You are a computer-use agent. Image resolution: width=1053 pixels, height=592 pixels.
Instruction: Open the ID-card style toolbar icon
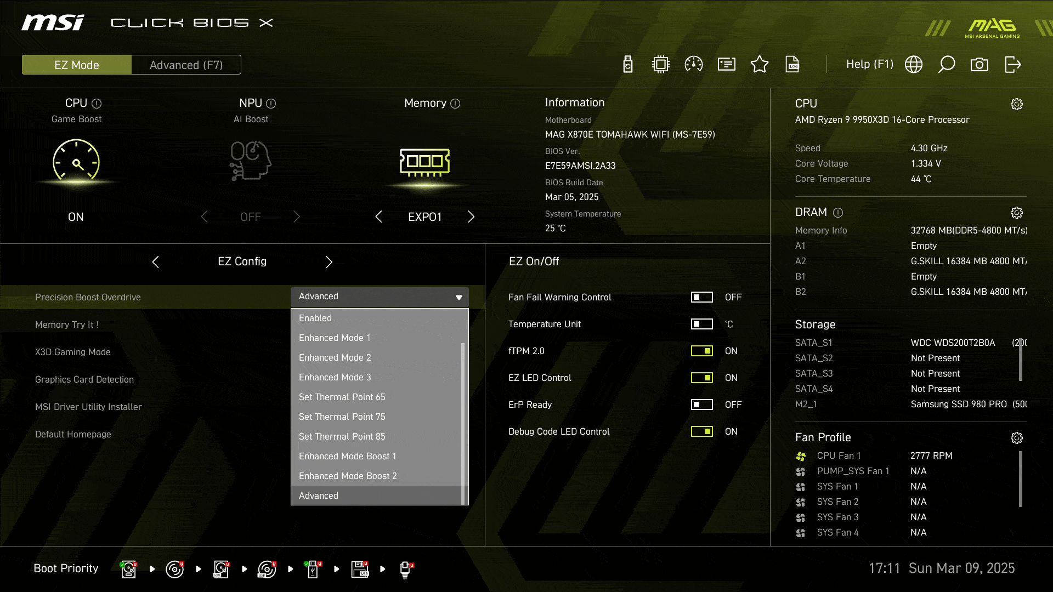[x=727, y=64]
